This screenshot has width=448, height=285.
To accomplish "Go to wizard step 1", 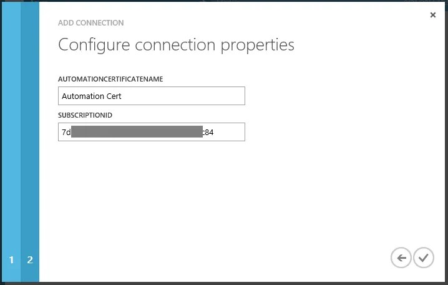I will pyautogui.click(x=11, y=259).
